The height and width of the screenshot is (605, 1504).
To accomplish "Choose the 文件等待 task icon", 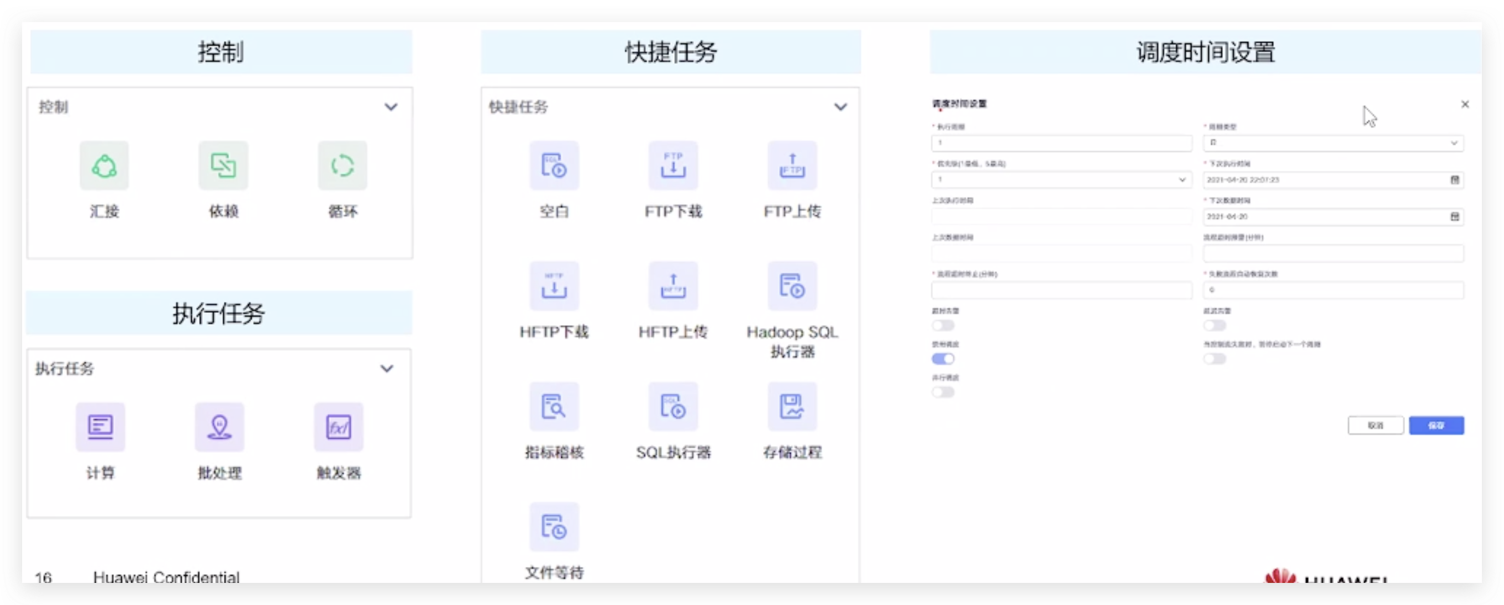I will point(554,527).
